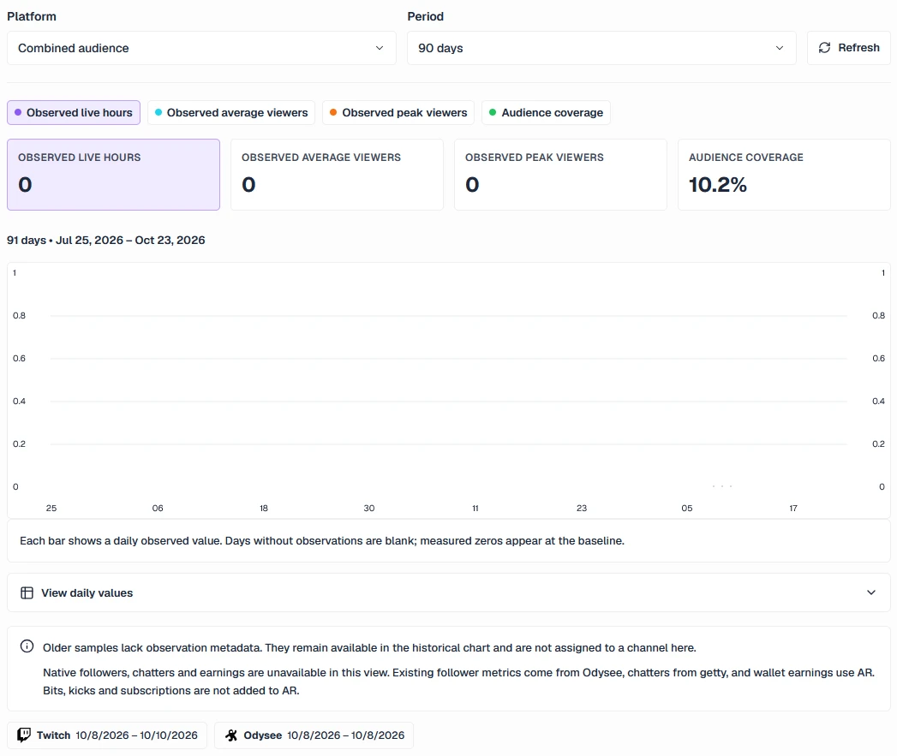
Task: Click the table icon beside View daily values
Action: click(x=27, y=593)
